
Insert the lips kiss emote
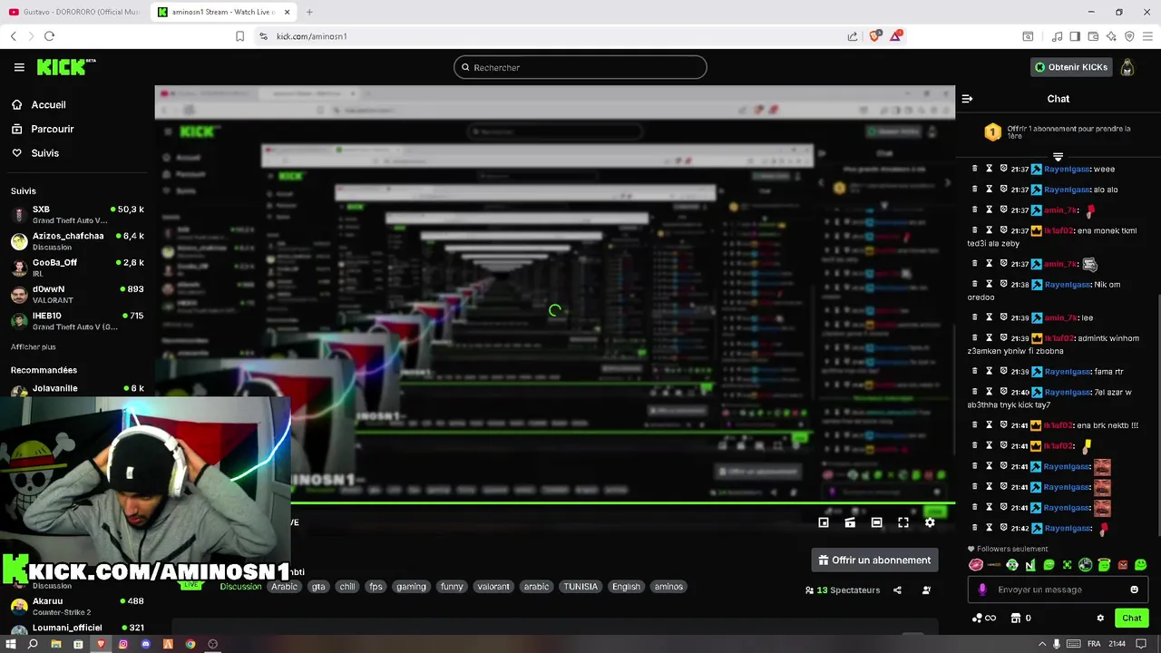(976, 565)
